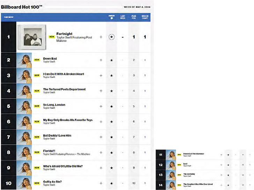Screen dimensions: 254x190
Task: Click the Peak Pos. column header
Action: click(134, 17)
